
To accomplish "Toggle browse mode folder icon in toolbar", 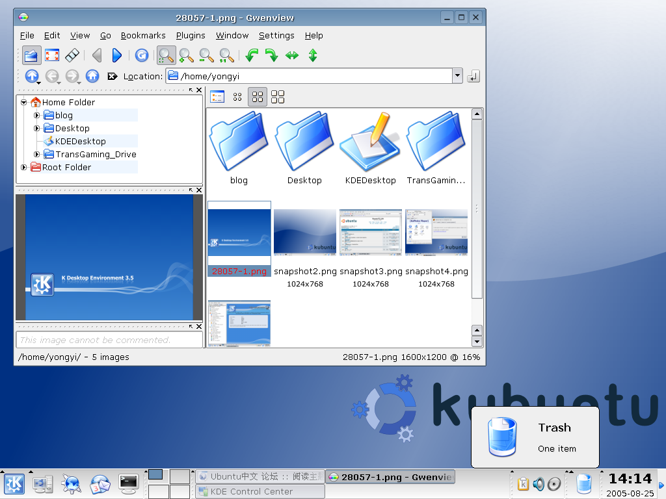I will tap(31, 55).
